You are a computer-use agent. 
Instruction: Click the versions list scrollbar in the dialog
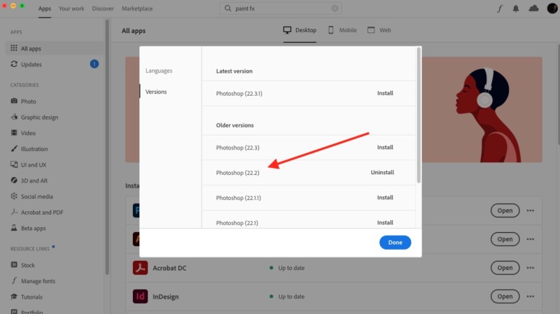(419, 115)
